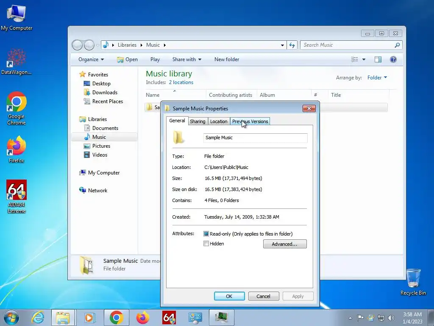Viewport: 434px width, 326px height.
Task: Switch to the Sharing tab
Action: (x=198, y=121)
